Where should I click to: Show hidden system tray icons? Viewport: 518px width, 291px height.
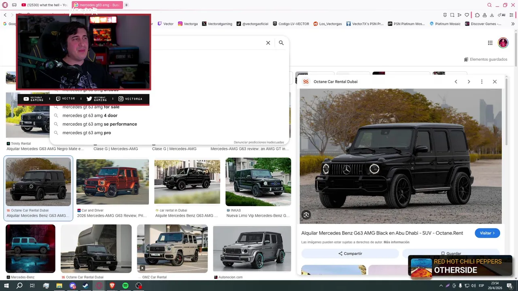[441, 286]
